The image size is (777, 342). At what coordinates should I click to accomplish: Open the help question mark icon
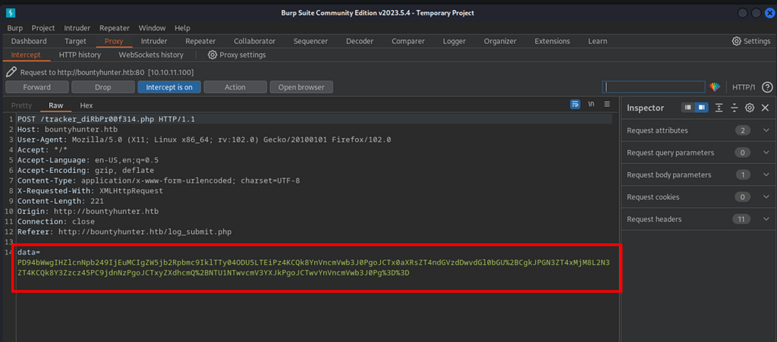pos(767,87)
